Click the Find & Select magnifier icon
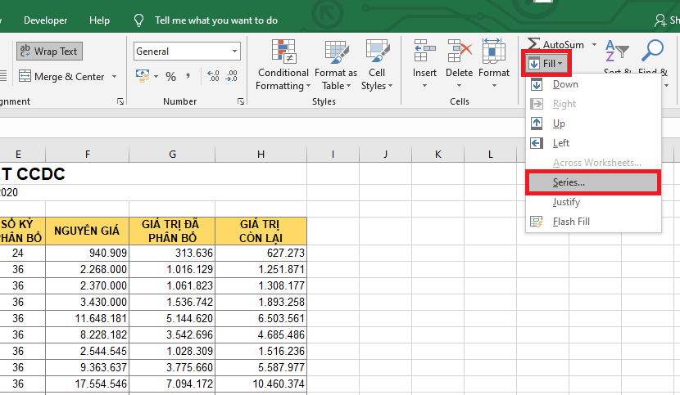The image size is (680, 395). [x=653, y=52]
